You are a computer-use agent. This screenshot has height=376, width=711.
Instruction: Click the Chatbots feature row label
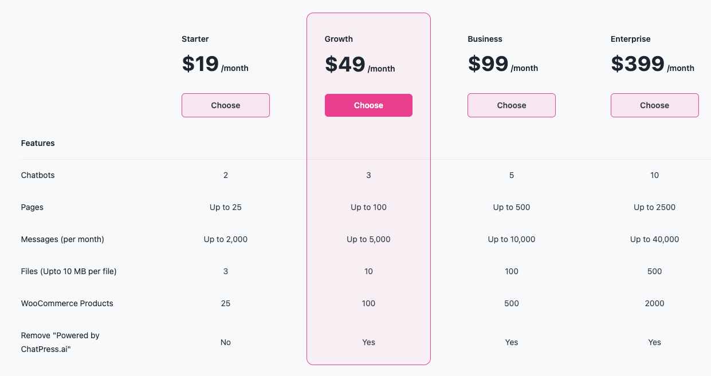(x=38, y=175)
